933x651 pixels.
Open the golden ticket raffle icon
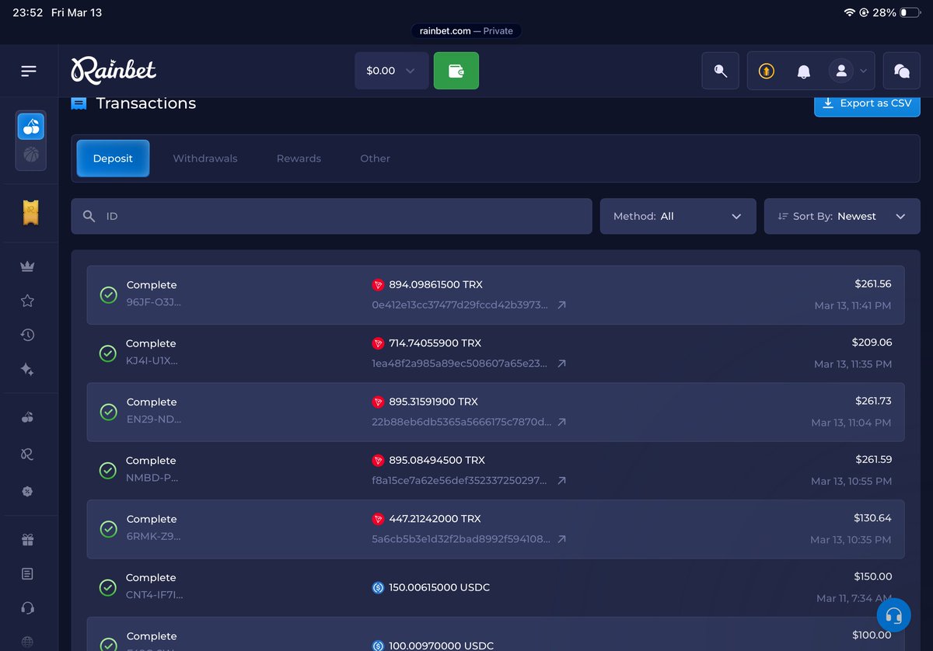(x=30, y=213)
